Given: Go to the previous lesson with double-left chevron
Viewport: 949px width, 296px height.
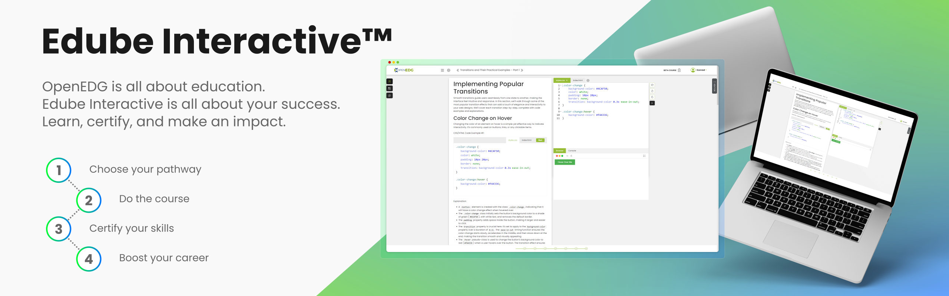Looking at the screenshot, I should (x=457, y=70).
